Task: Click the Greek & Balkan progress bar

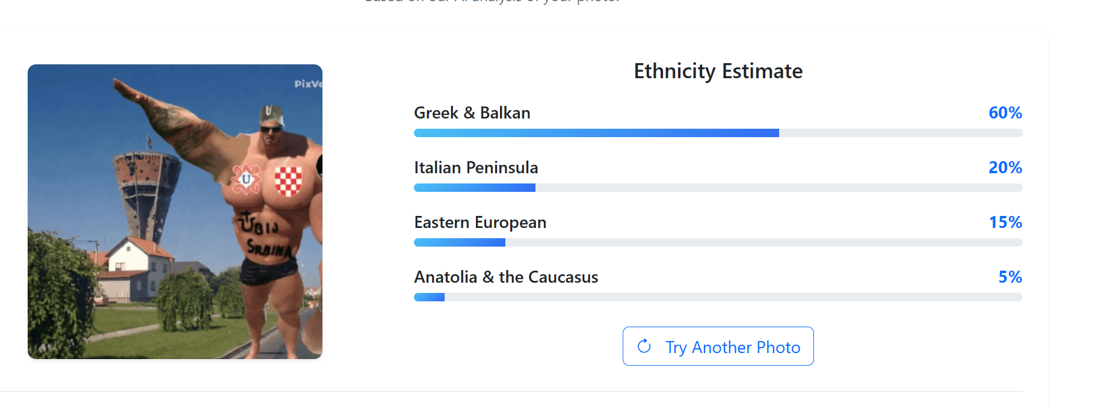Action: (x=718, y=133)
